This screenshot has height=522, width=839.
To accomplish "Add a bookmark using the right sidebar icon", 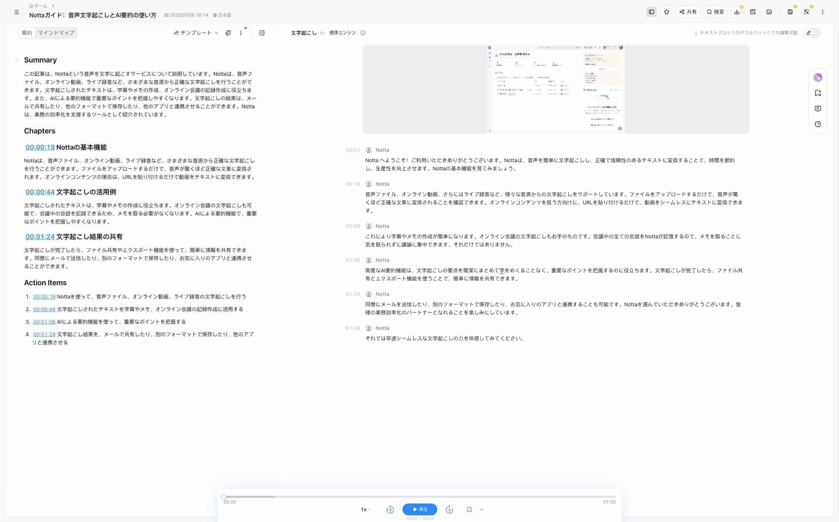I will [x=818, y=93].
